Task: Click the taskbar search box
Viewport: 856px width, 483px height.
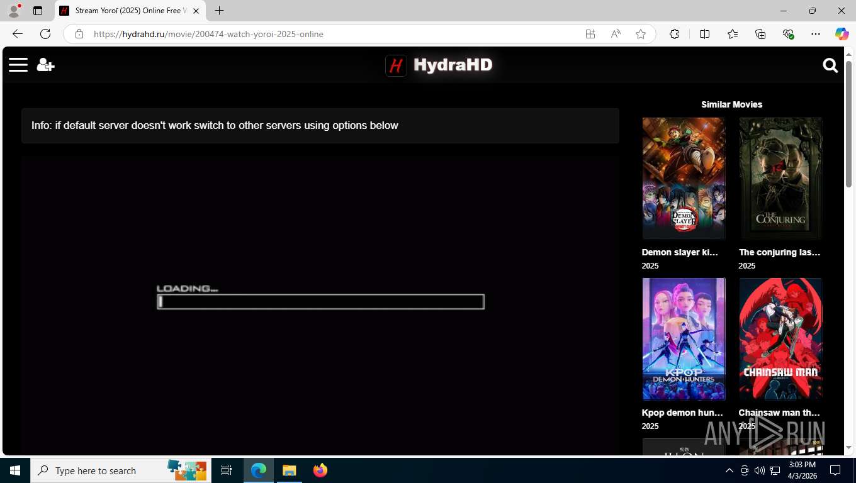Action: [x=121, y=470]
